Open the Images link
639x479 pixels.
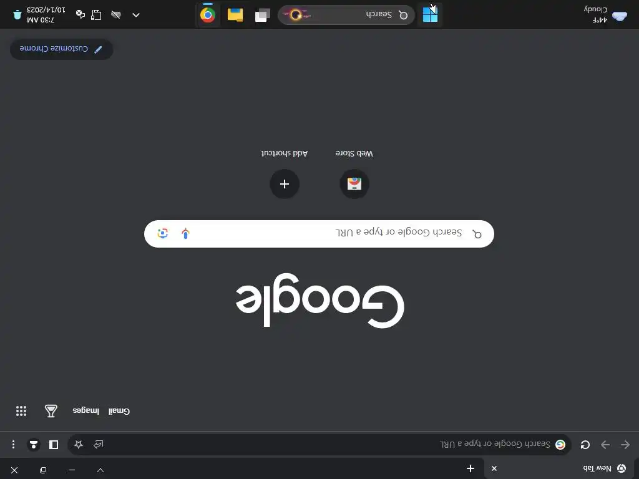point(85,410)
